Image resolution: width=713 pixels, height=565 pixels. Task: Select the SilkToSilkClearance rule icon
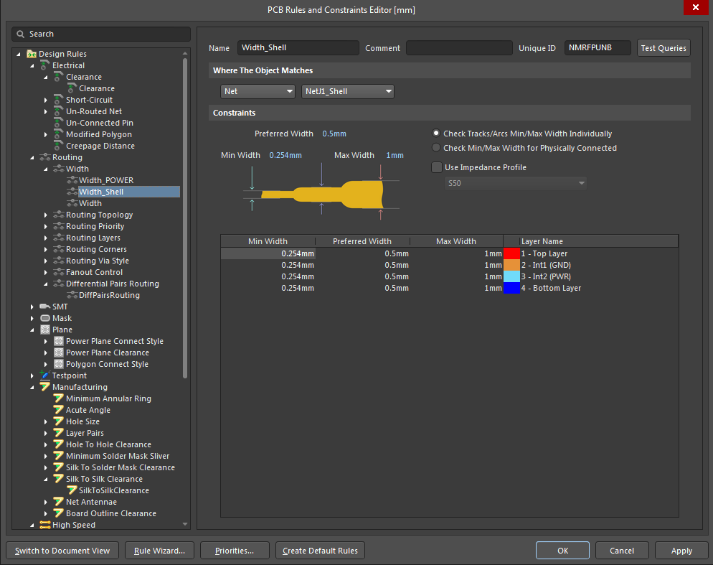pyautogui.click(x=71, y=490)
